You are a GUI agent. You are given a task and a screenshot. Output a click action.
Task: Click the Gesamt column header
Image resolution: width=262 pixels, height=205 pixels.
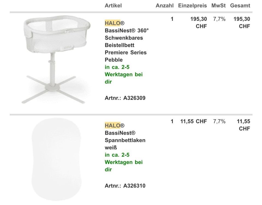pyautogui.click(x=240, y=5)
